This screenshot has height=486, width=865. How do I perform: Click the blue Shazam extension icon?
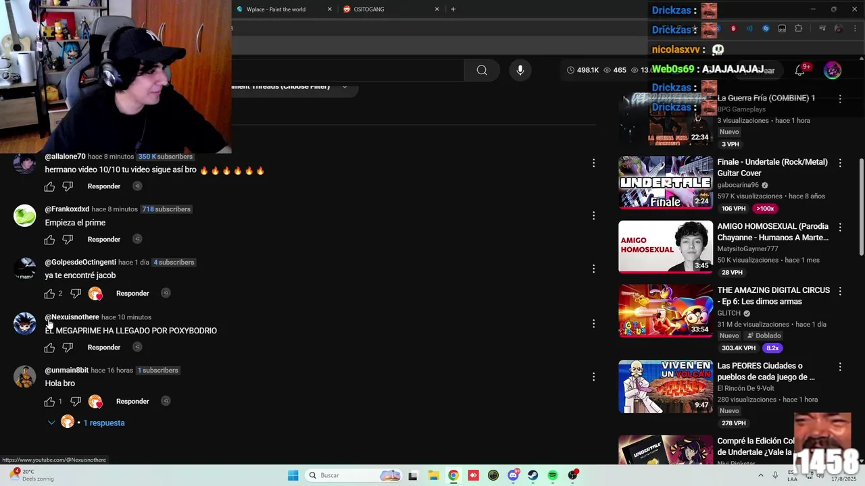(766, 28)
